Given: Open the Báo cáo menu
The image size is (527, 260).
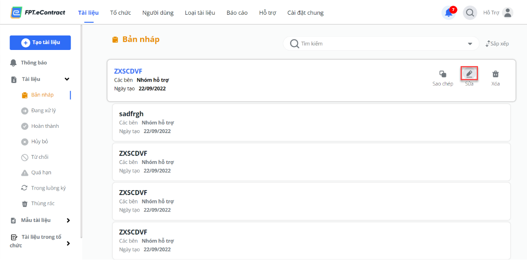Looking at the screenshot, I should [237, 13].
